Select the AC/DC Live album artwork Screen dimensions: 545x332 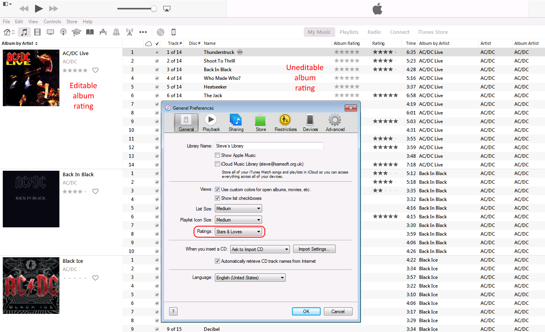31,78
